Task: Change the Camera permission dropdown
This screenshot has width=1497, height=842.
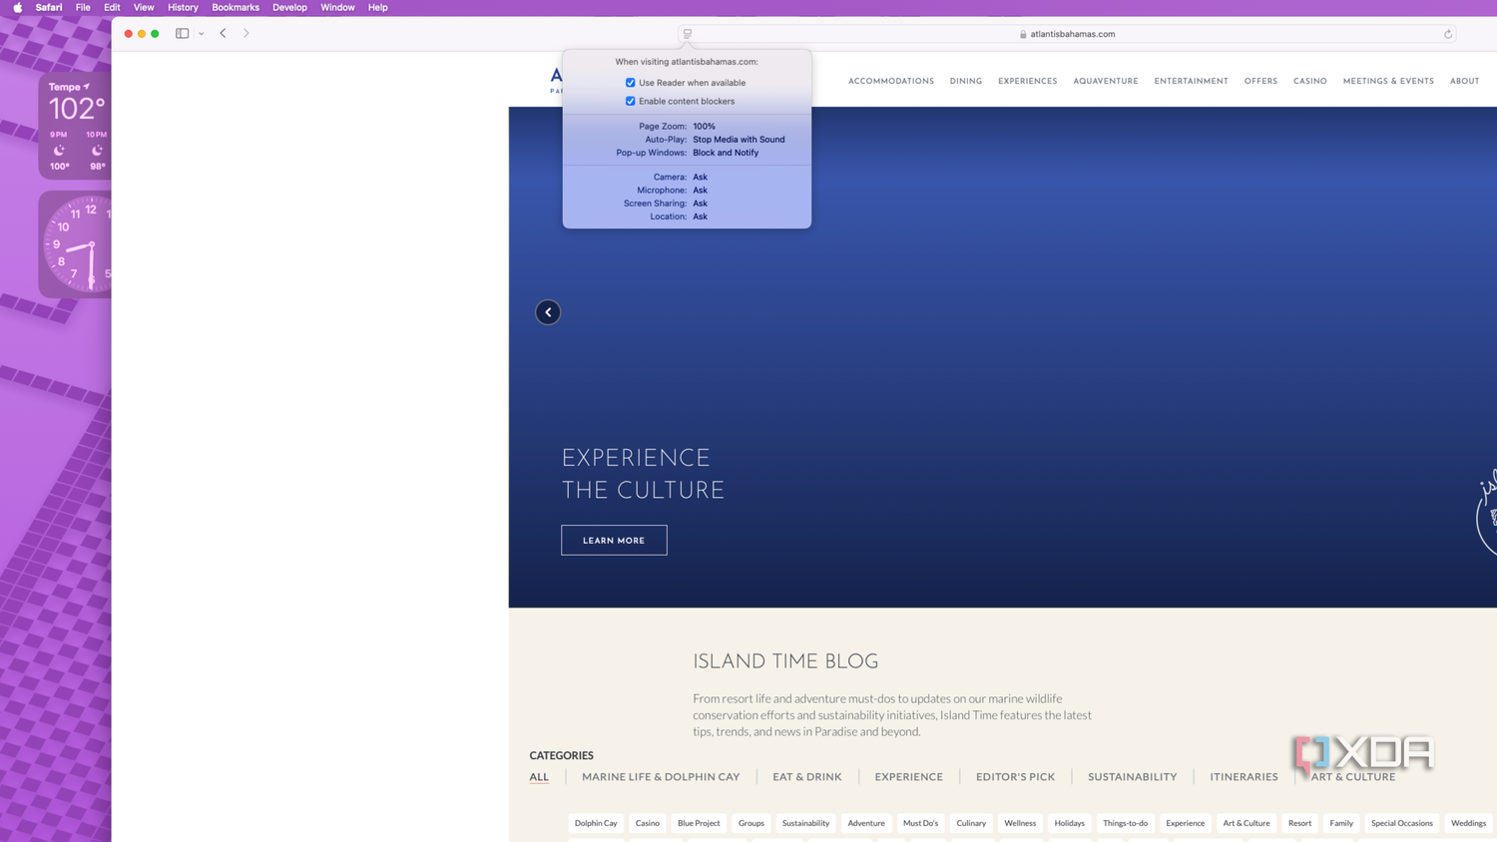Action: click(x=700, y=177)
